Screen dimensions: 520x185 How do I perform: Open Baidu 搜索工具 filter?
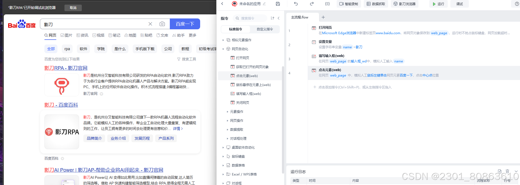click(187, 59)
